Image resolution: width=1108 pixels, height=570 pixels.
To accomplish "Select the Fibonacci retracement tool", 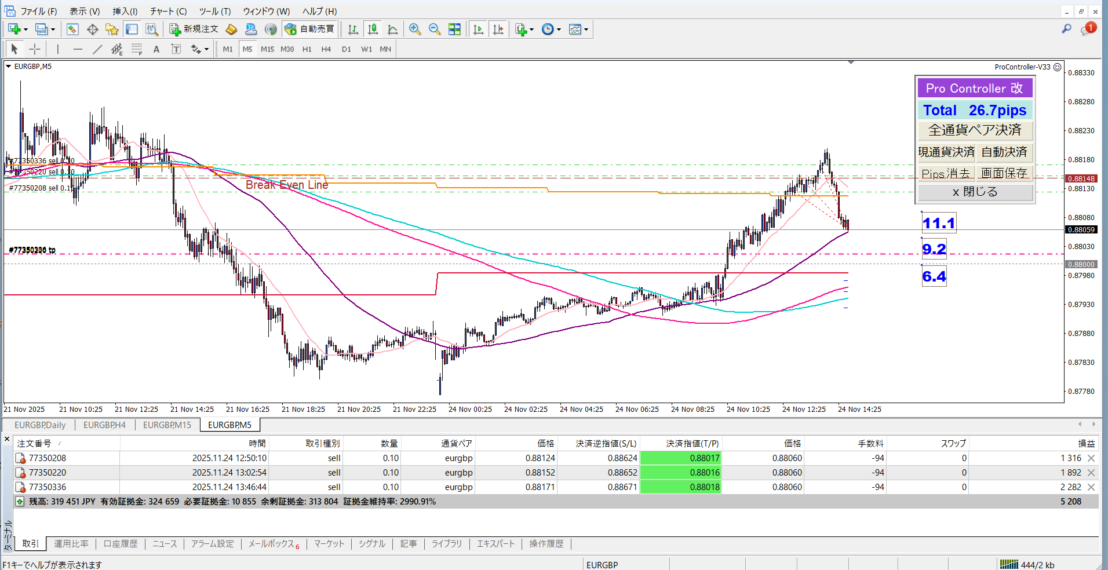I will tap(137, 49).
